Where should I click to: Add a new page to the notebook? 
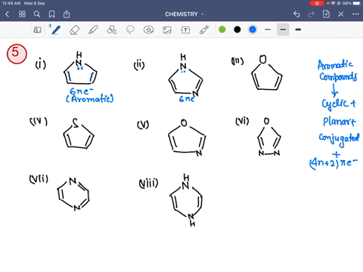(326, 14)
